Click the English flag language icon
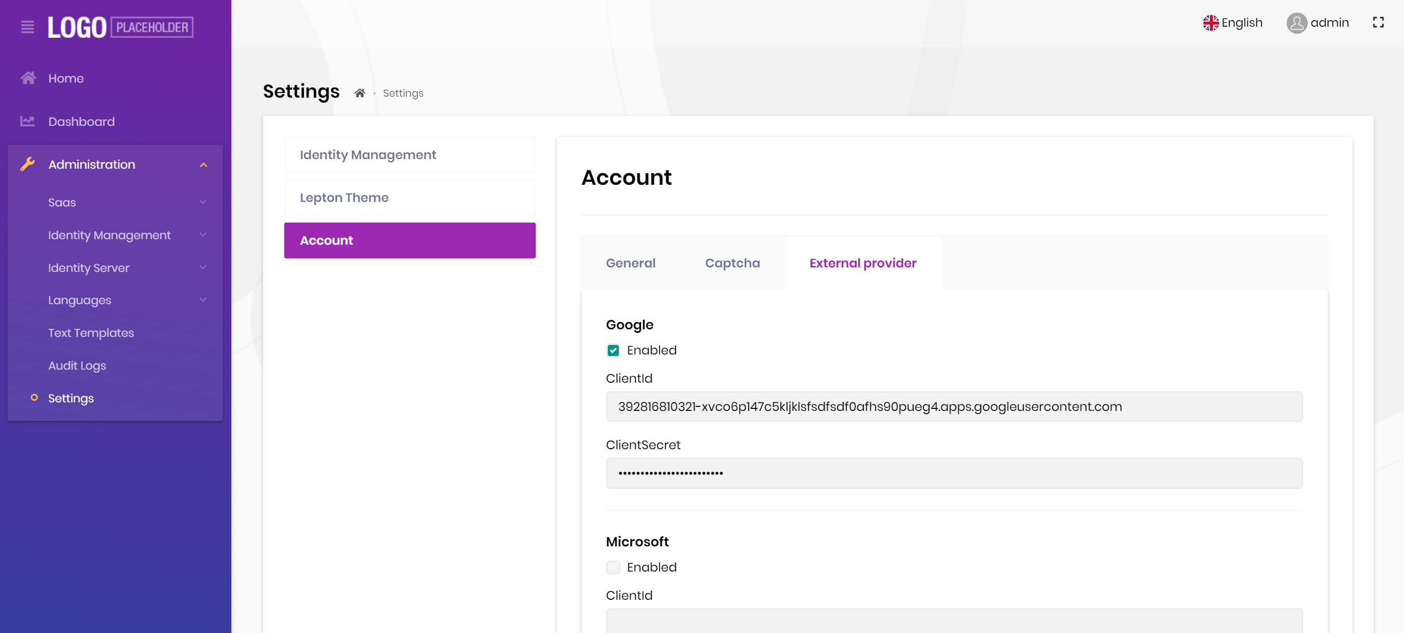The height and width of the screenshot is (633, 1404). tap(1210, 22)
